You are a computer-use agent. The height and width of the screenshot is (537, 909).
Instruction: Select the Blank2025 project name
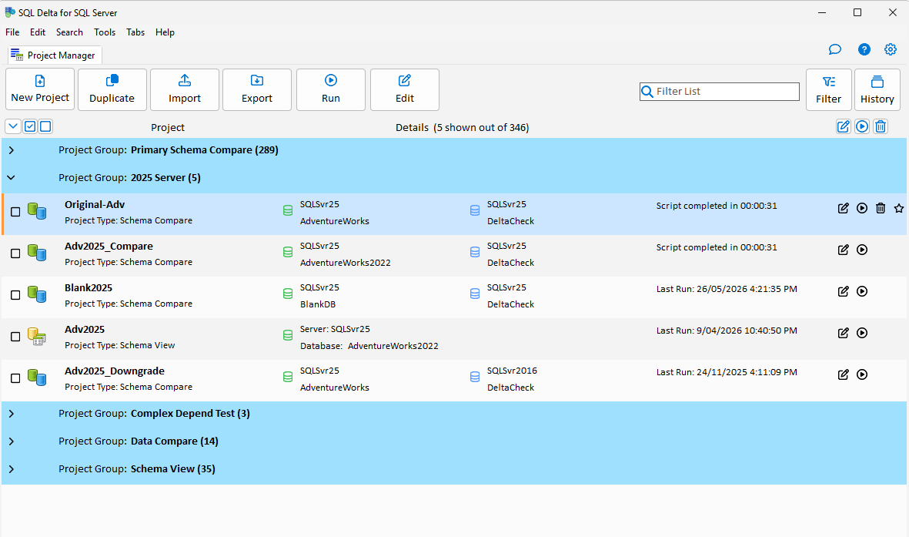(88, 288)
